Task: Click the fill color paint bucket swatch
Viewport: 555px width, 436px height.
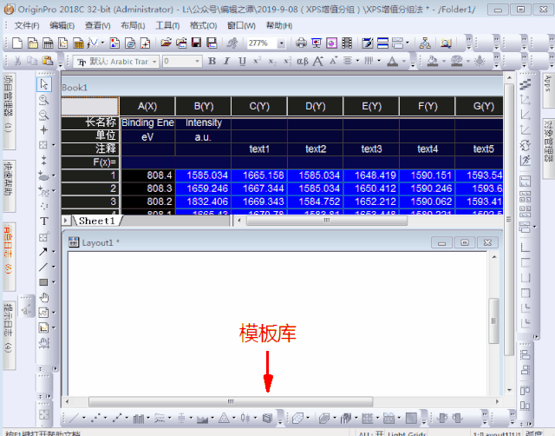Action: click(432, 62)
